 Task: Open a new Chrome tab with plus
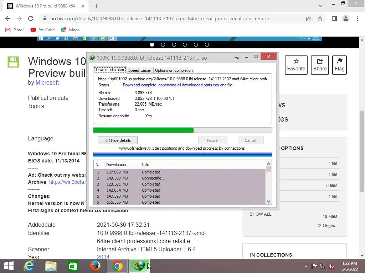click(96, 6)
